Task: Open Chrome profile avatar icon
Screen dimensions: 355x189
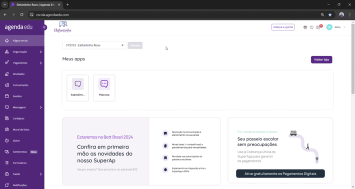Action: click(x=341, y=14)
